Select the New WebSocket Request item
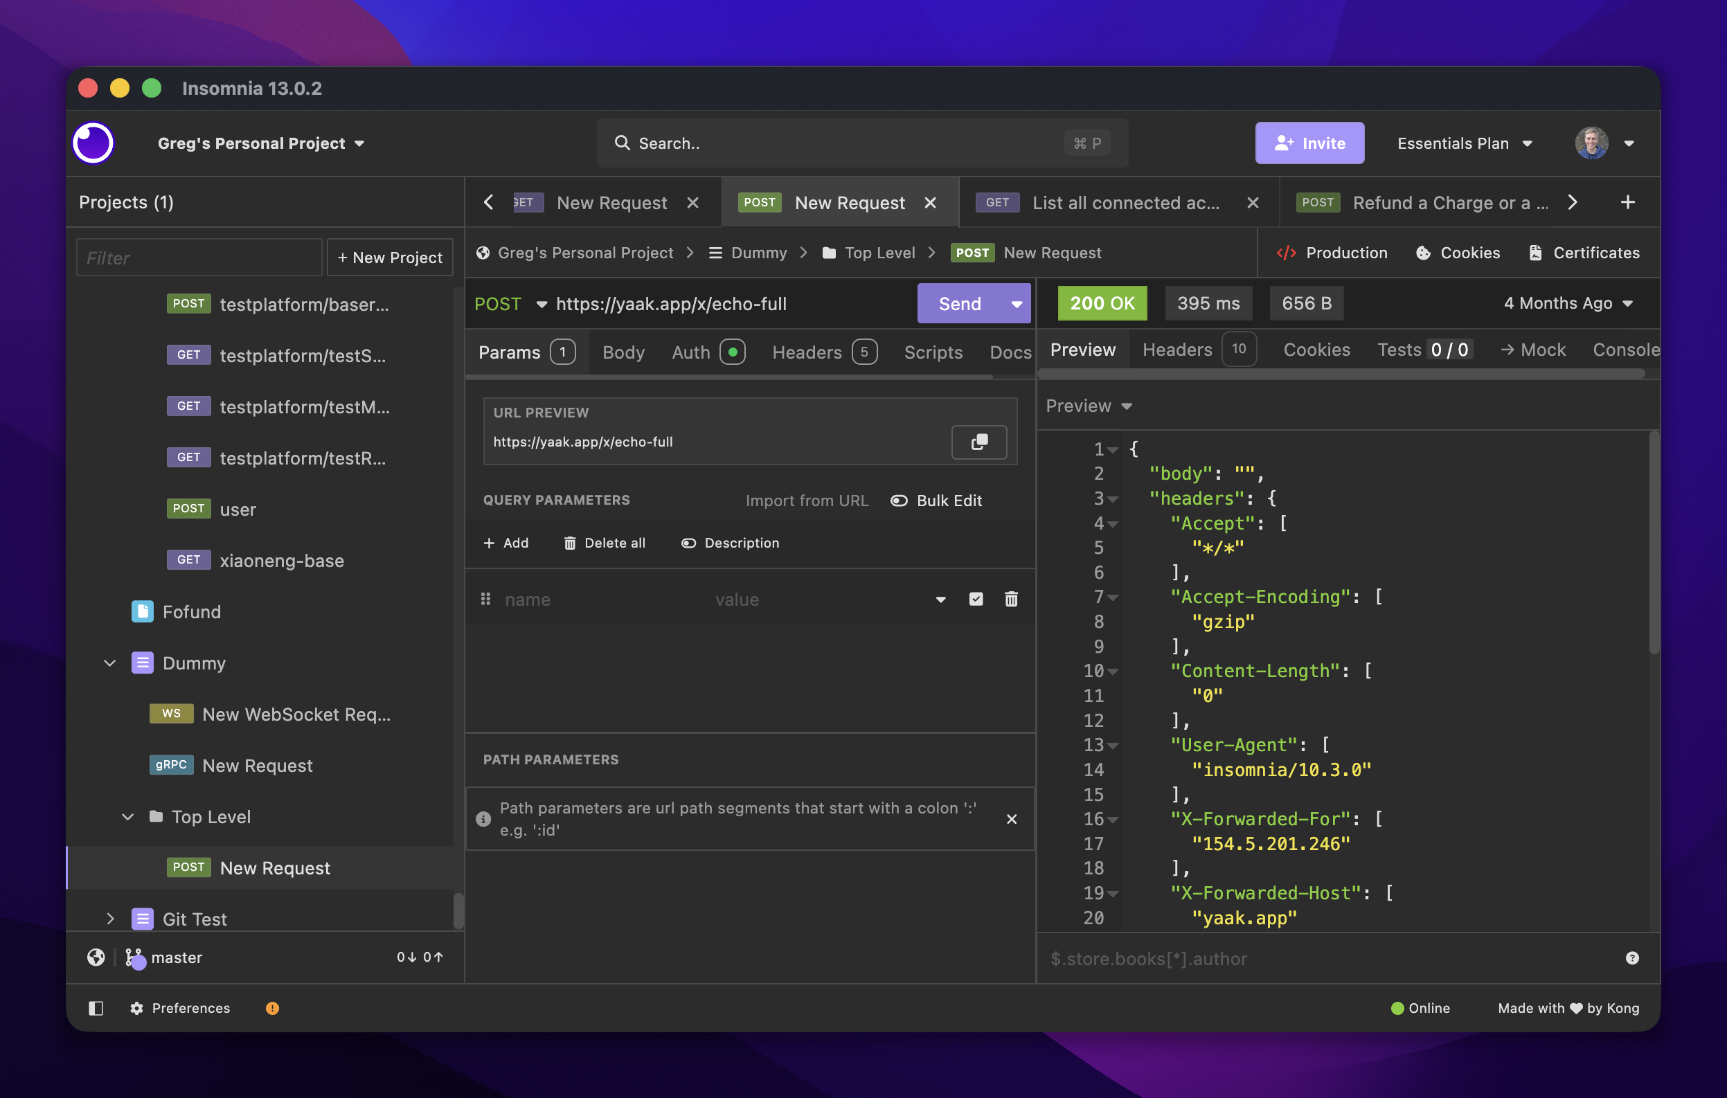 [269, 714]
